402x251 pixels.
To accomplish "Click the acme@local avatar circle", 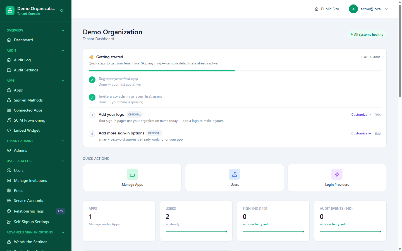I will pos(353,9).
